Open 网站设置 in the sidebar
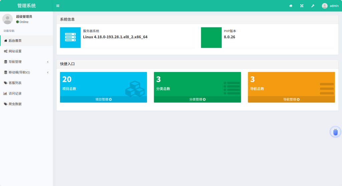The image size is (342, 186). pos(15,51)
